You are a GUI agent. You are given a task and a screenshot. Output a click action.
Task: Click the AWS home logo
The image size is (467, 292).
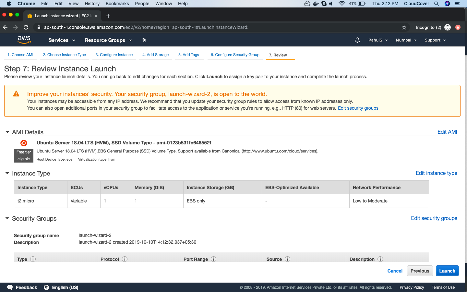24,40
